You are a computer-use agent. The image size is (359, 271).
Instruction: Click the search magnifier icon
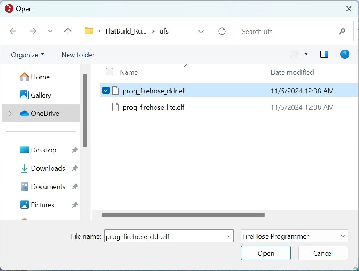click(342, 31)
